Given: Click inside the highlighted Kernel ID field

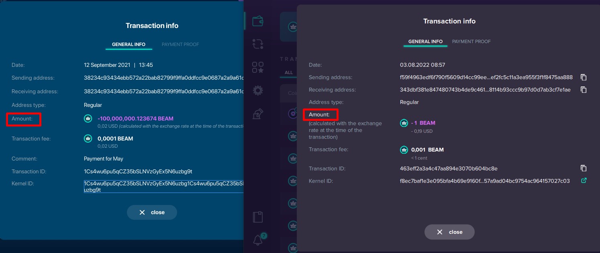Looking at the screenshot, I should pos(161,186).
